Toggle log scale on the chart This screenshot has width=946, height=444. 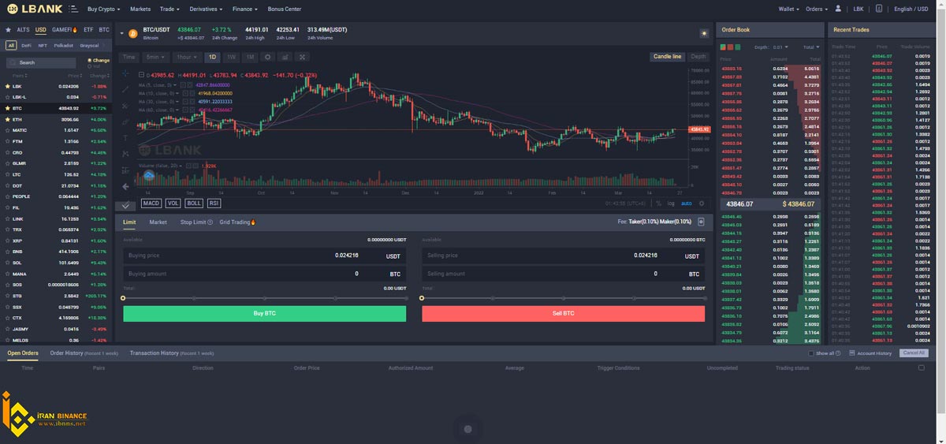click(671, 203)
